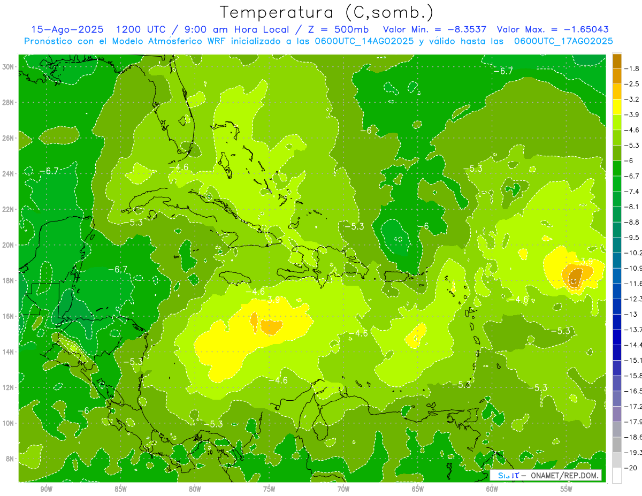642x496 pixels.
Task: Click the '75W' longitude axis label
Action: point(269,489)
